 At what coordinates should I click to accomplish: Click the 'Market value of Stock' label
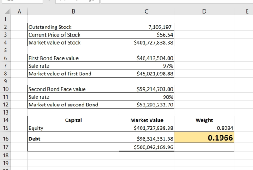point(55,42)
